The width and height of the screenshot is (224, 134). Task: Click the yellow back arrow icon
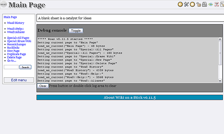(x=180, y=4)
